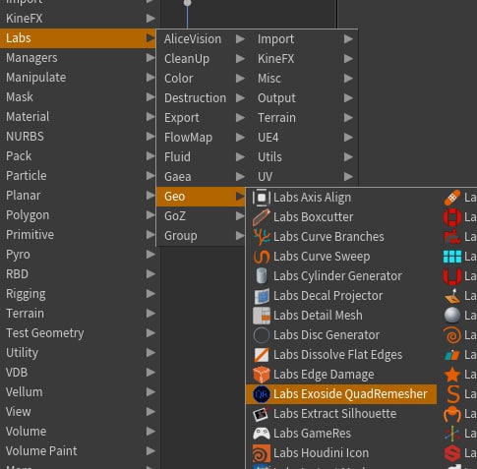Viewport: 477px width, 469px height.
Task: Click the Labs Edge Damage icon
Action: tap(262, 375)
